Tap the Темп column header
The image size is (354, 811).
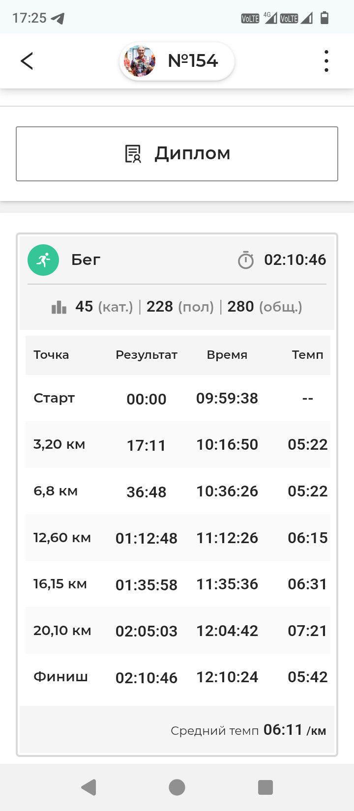(x=308, y=355)
